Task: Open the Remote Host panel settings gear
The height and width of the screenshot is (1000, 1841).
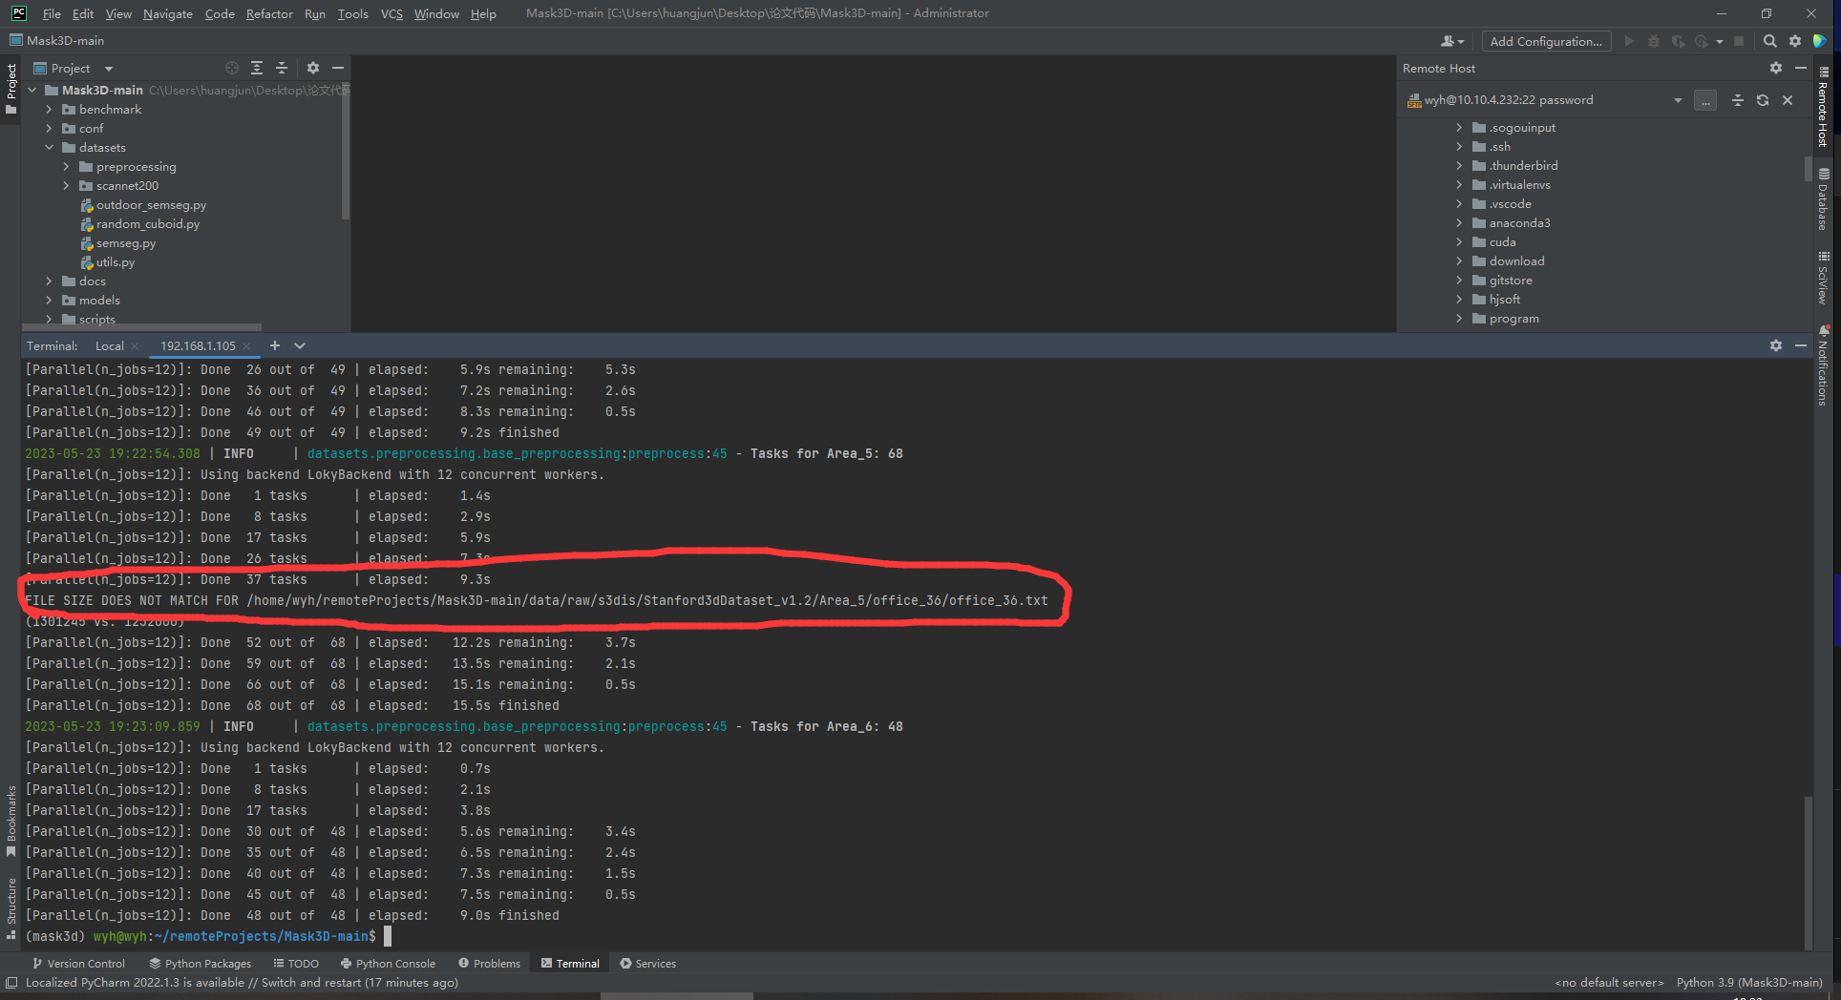Action: click(1775, 68)
